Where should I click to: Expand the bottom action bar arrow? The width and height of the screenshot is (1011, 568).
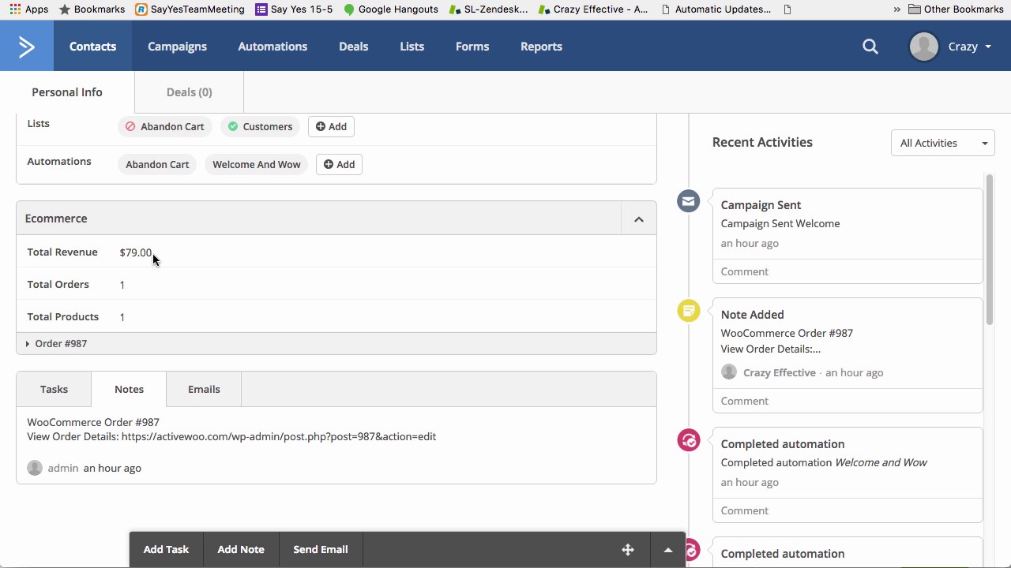click(668, 550)
